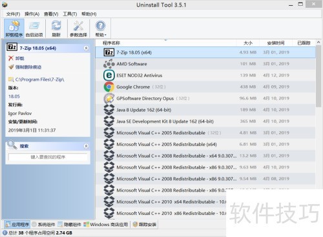Click the install time 2019年3月1日 11:31:37
The height and width of the screenshot is (237, 323).
tap(32, 130)
